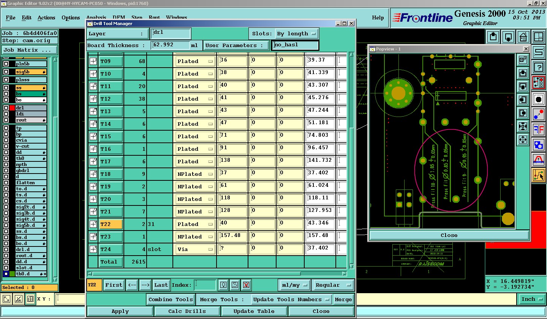This screenshot has height=319, width=547.
Task: Select the snake-shaped S tool icon
Action: (x=538, y=52)
